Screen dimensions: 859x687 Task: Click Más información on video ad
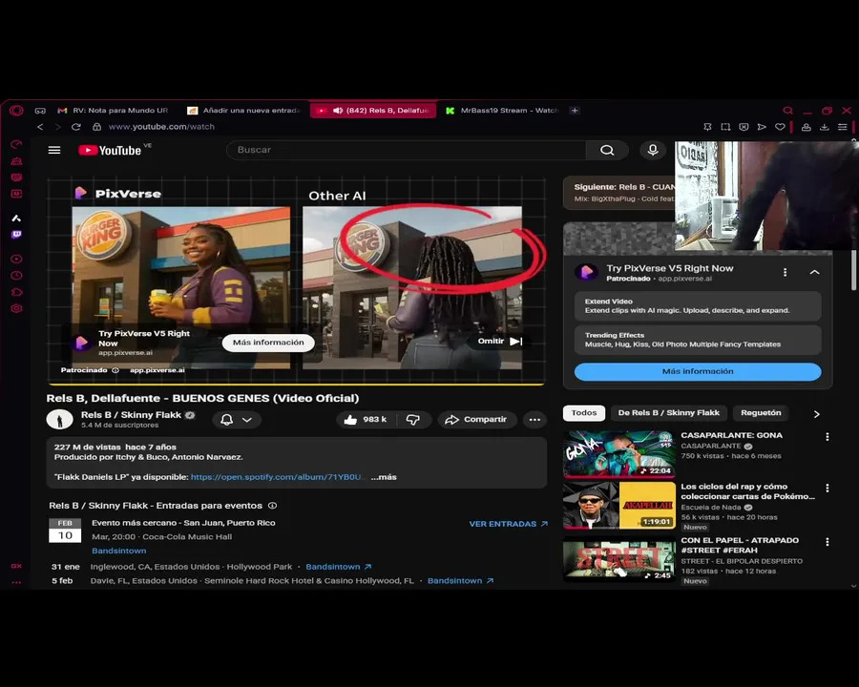pyautogui.click(x=268, y=343)
